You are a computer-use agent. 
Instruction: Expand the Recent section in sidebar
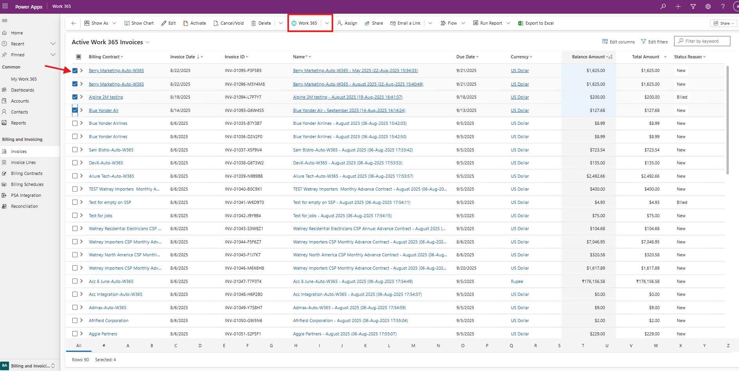pyautogui.click(x=53, y=44)
